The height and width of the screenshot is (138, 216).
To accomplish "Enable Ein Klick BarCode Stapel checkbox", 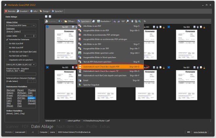I will tap(7, 52).
